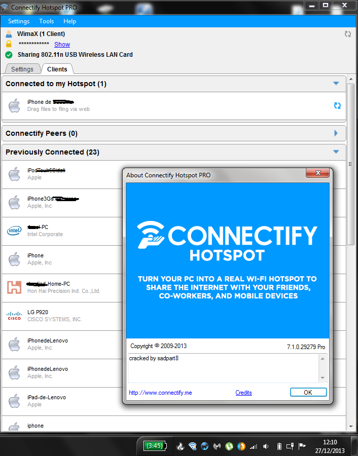Open the Settings menu

click(19, 21)
